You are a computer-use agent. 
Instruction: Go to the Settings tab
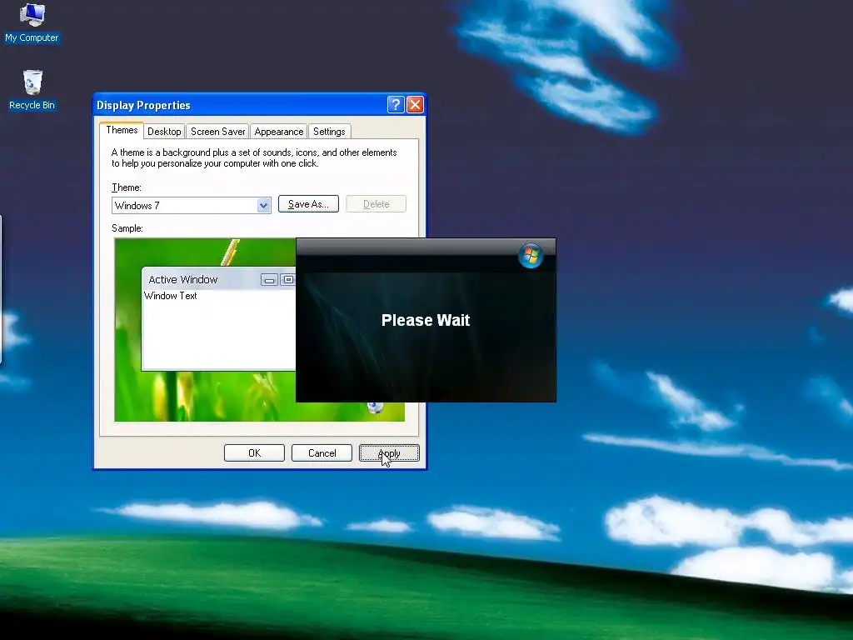(x=329, y=132)
